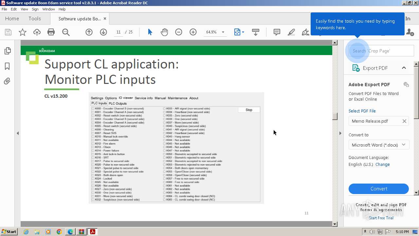Add a comment with the note icon
This screenshot has height=236, width=419.
[277, 32]
